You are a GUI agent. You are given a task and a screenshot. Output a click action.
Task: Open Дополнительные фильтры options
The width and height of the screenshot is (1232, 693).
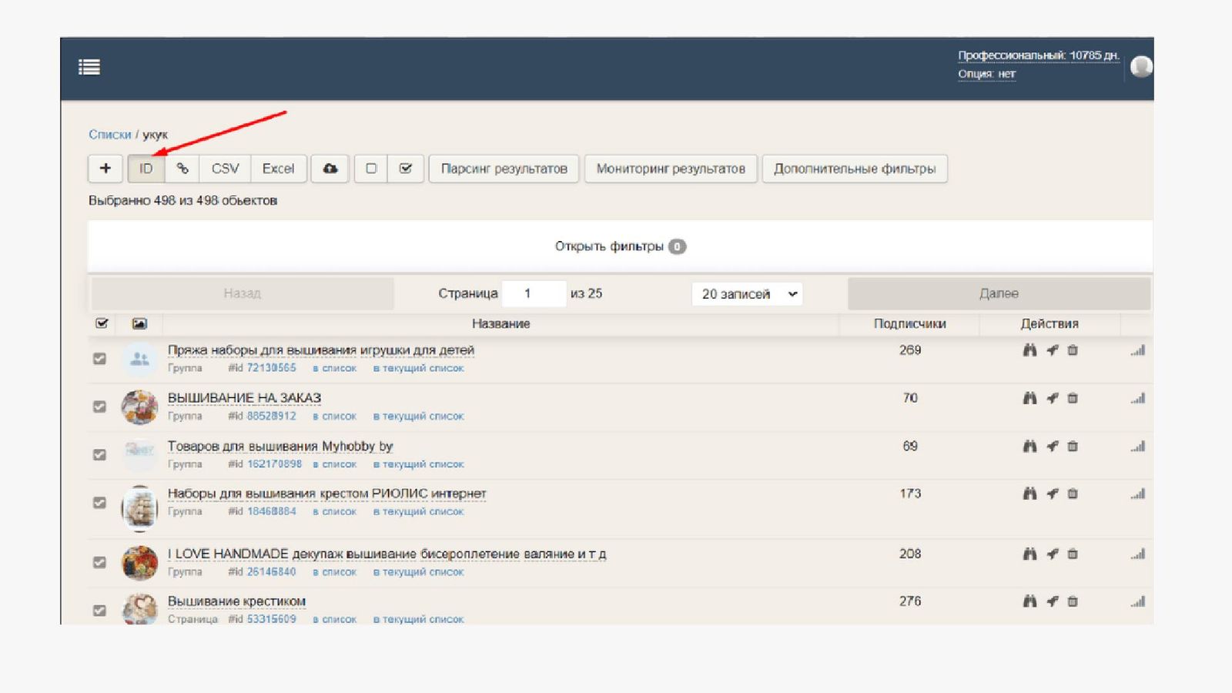(854, 169)
